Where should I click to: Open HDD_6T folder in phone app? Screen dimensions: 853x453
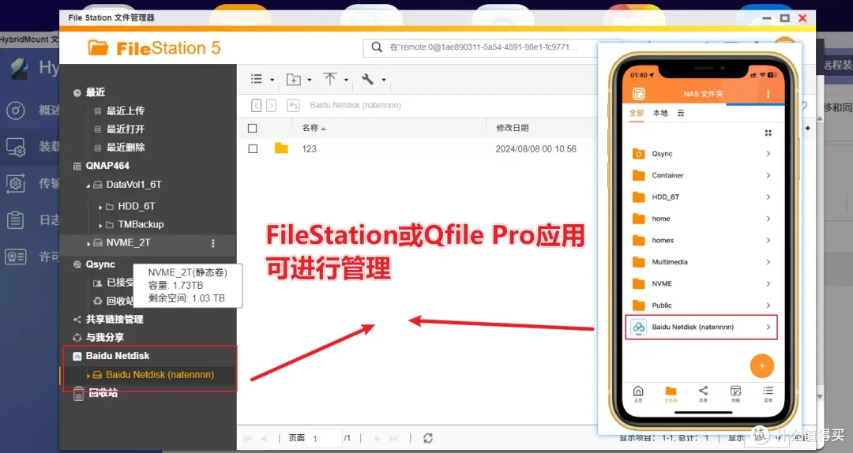(702, 197)
